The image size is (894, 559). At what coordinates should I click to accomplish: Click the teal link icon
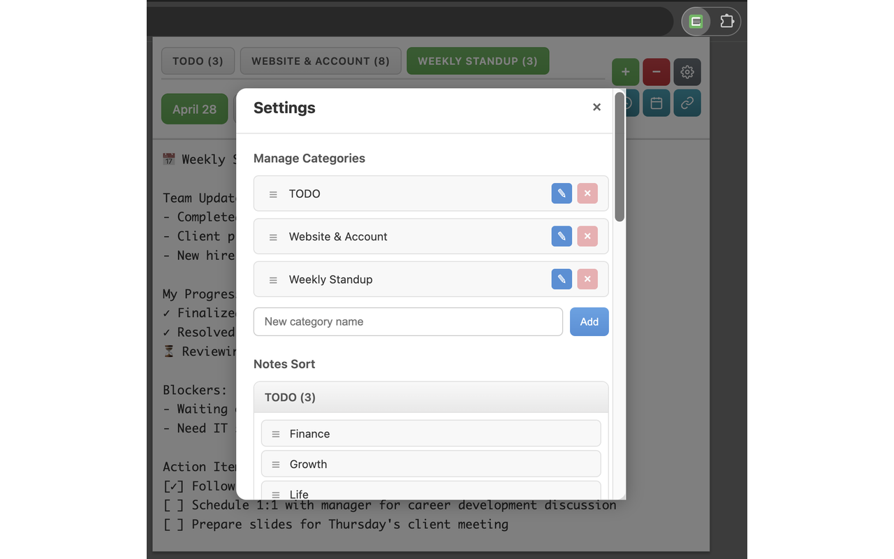[687, 103]
